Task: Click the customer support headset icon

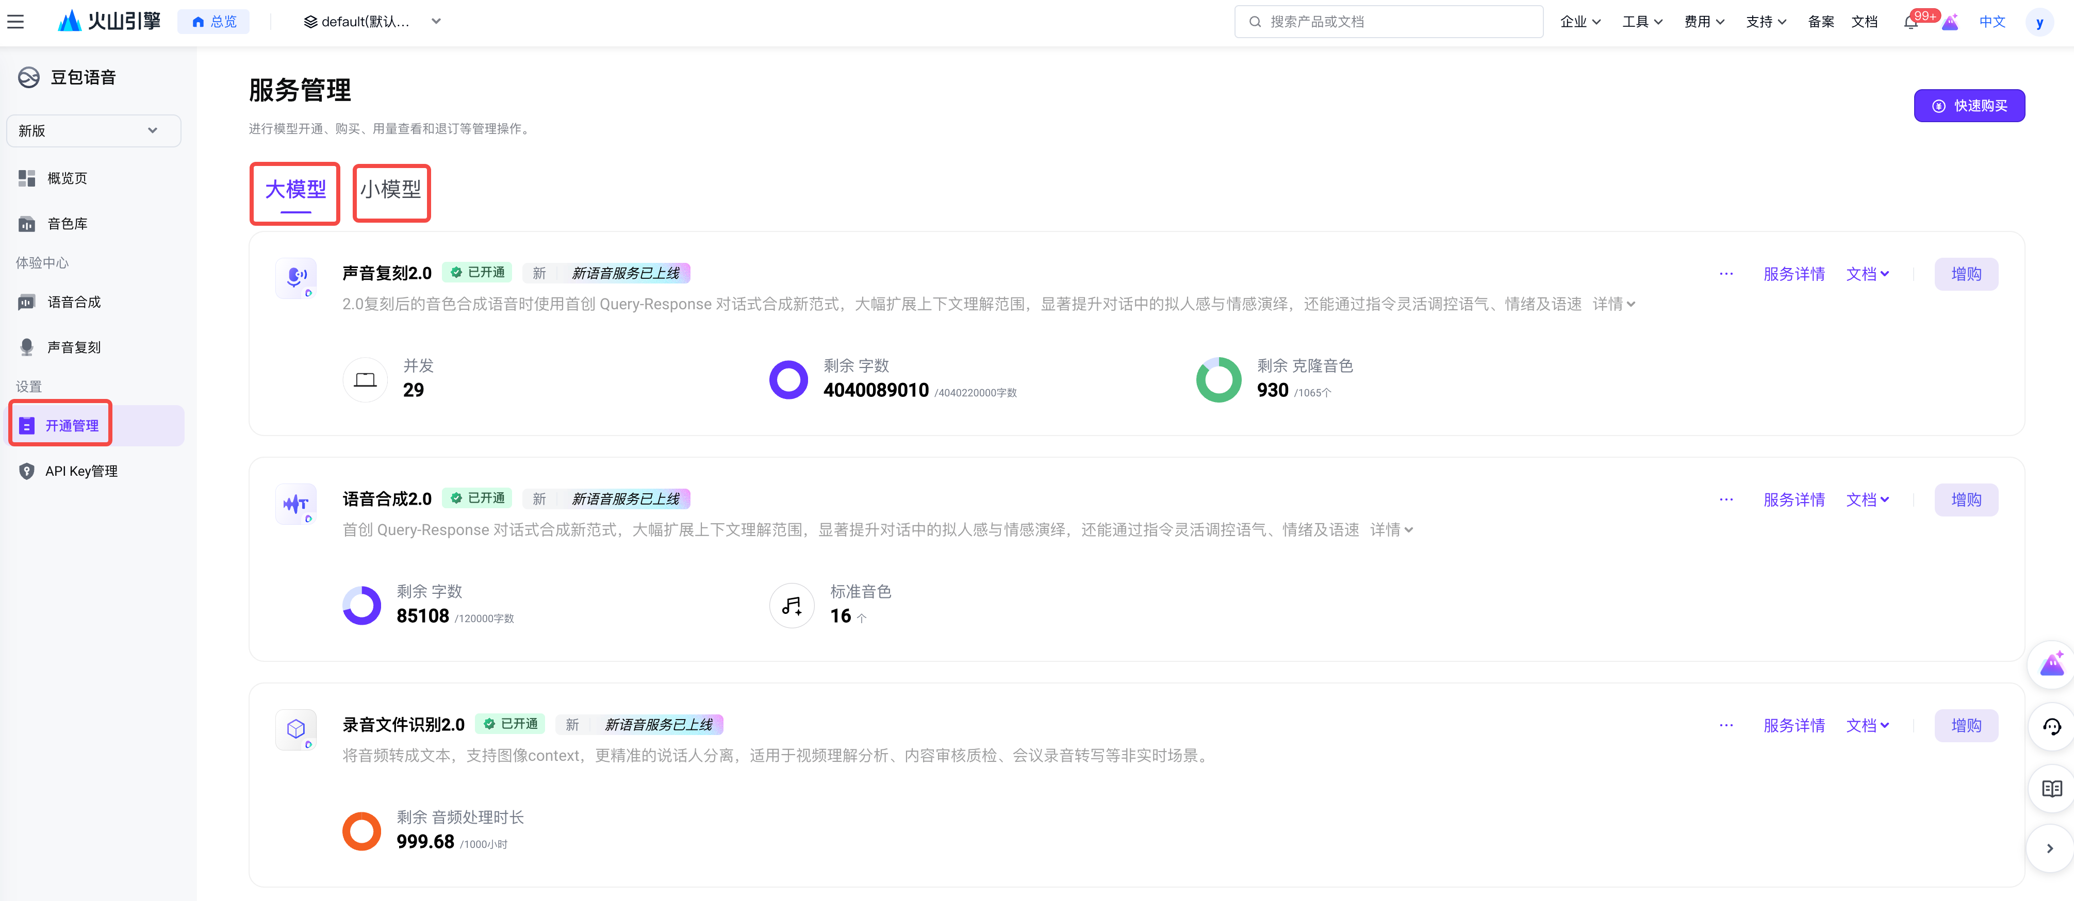Action: [2051, 727]
